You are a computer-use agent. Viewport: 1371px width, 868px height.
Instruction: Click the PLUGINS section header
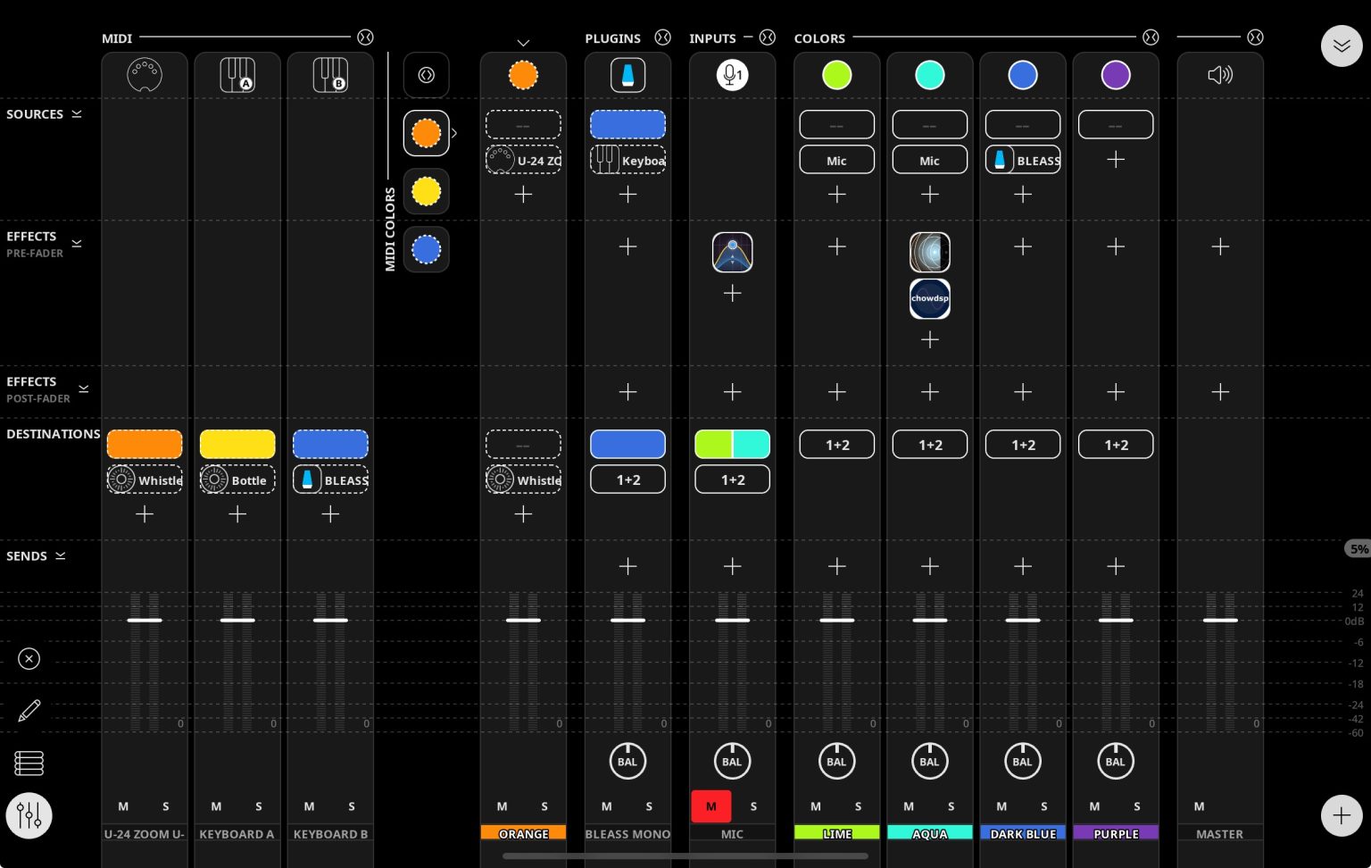pos(613,38)
